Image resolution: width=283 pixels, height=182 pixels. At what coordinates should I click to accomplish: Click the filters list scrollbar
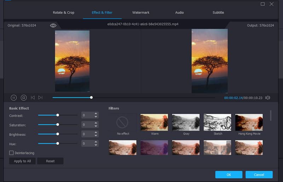coord(271,116)
